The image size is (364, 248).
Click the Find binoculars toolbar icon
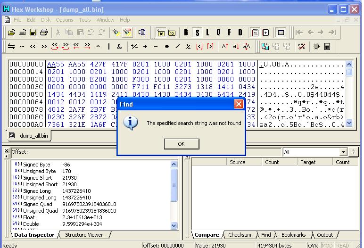pos(116,33)
